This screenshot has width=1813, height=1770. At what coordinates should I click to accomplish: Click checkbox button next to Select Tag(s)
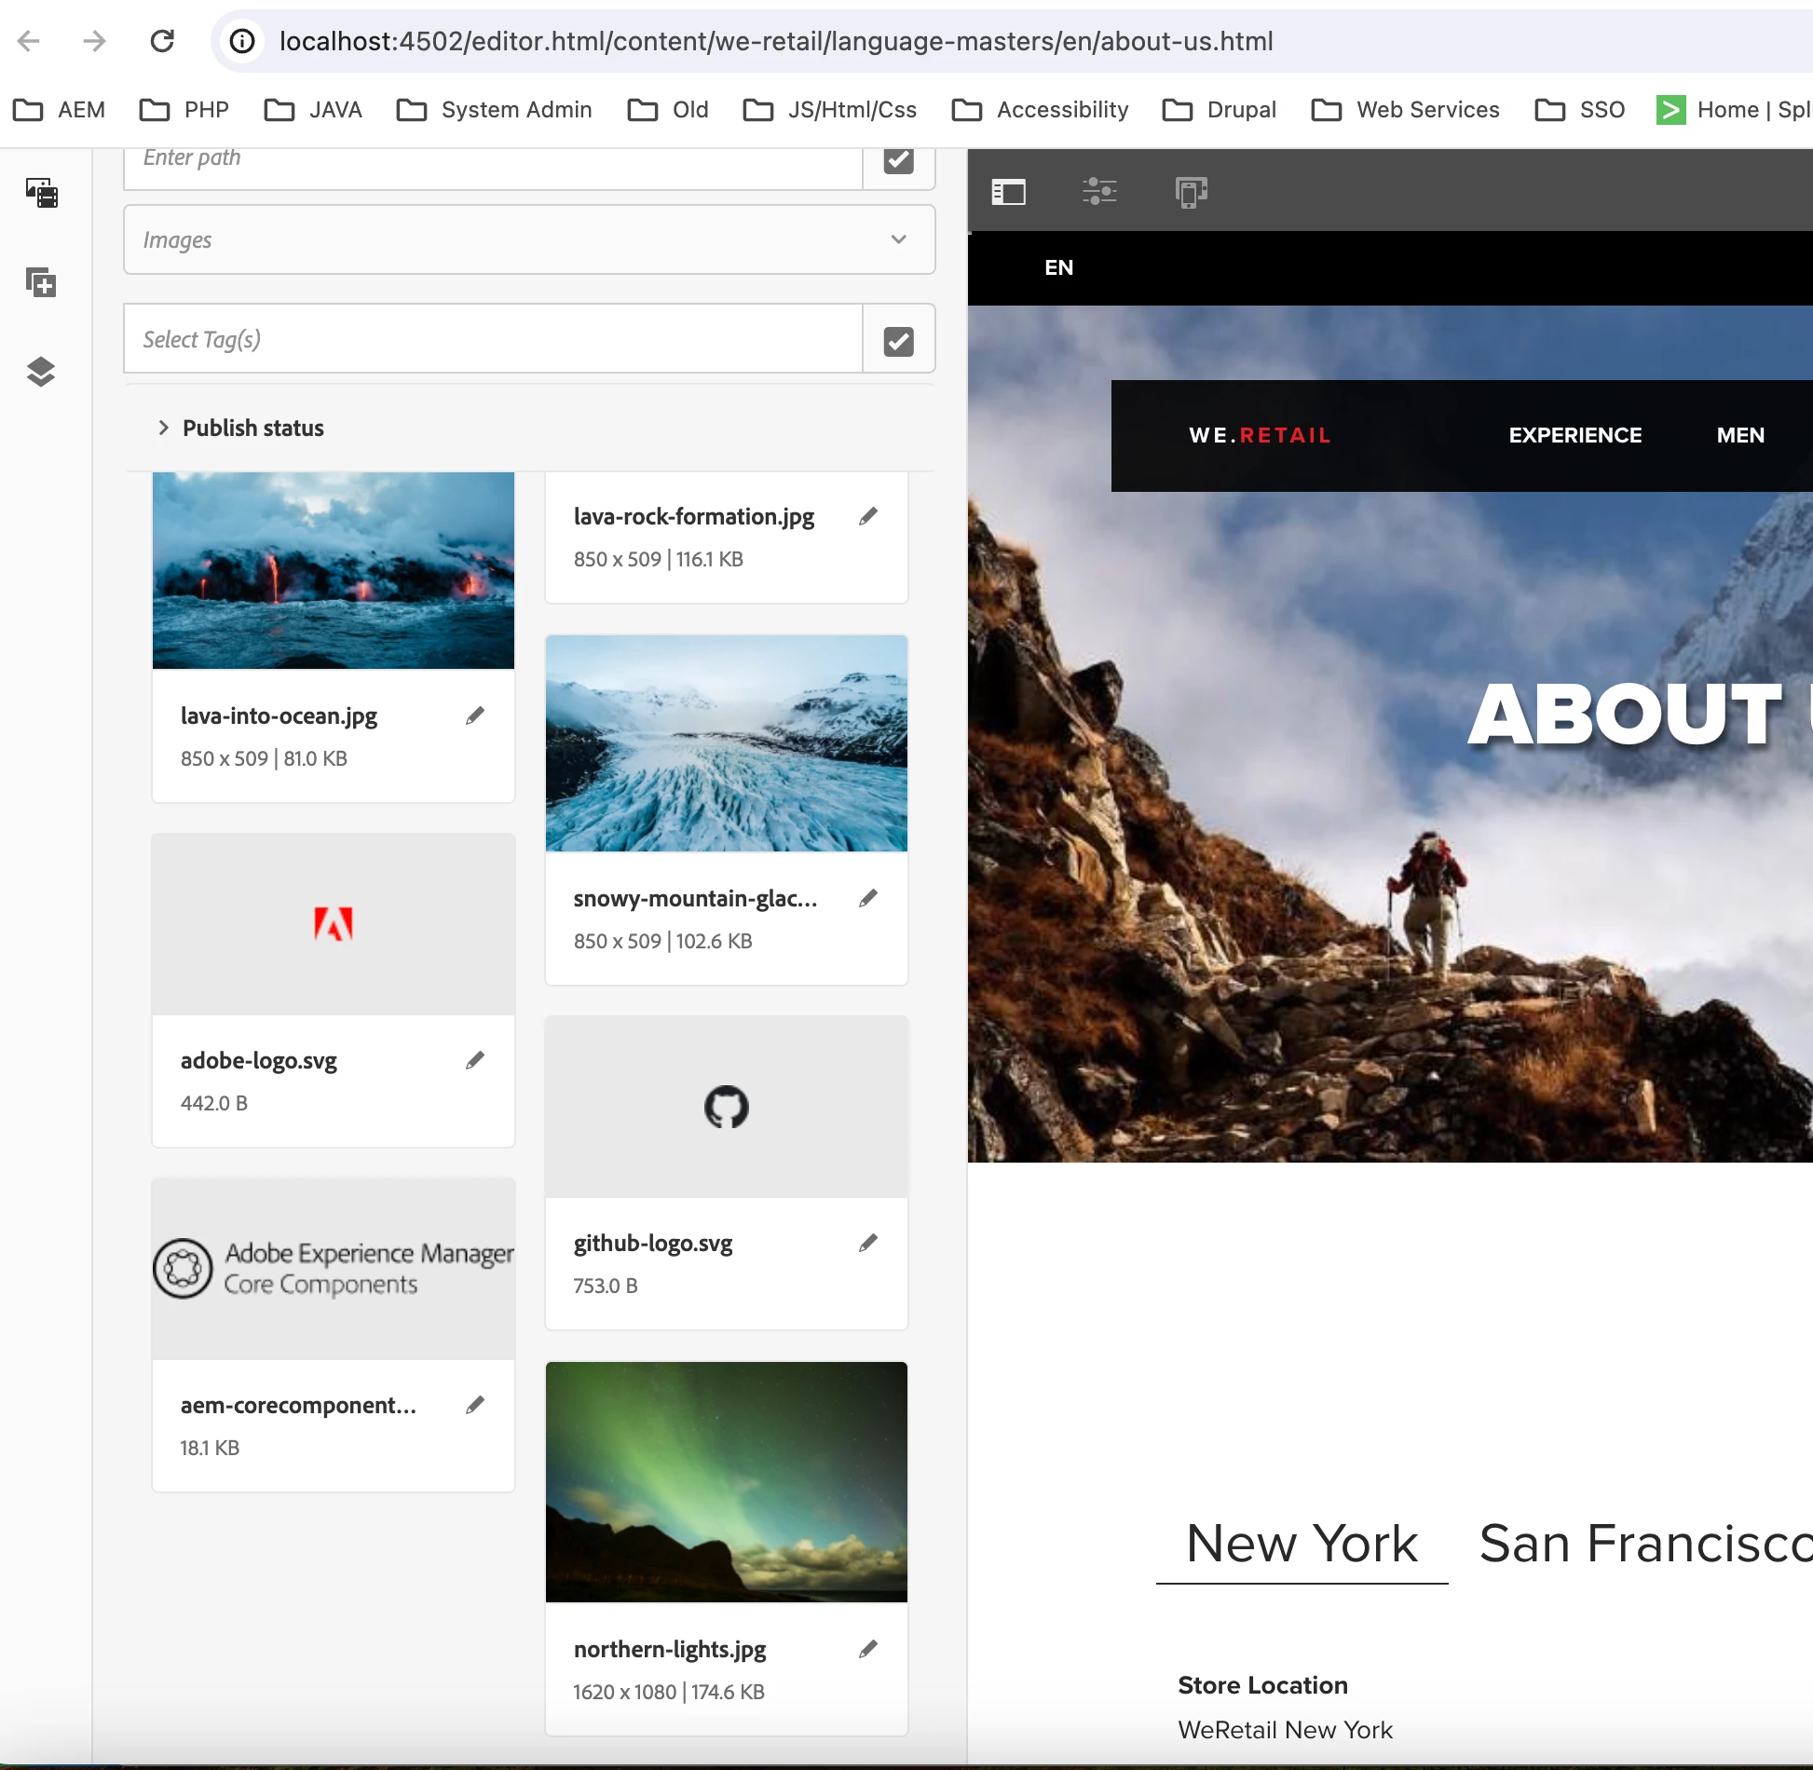pos(898,340)
